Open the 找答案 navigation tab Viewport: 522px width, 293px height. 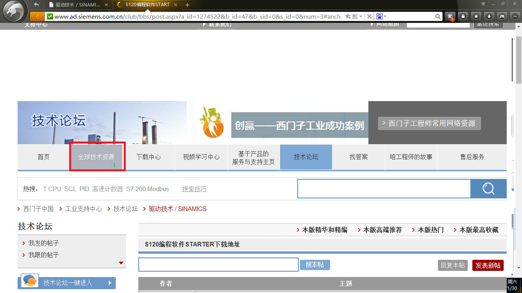(x=358, y=157)
